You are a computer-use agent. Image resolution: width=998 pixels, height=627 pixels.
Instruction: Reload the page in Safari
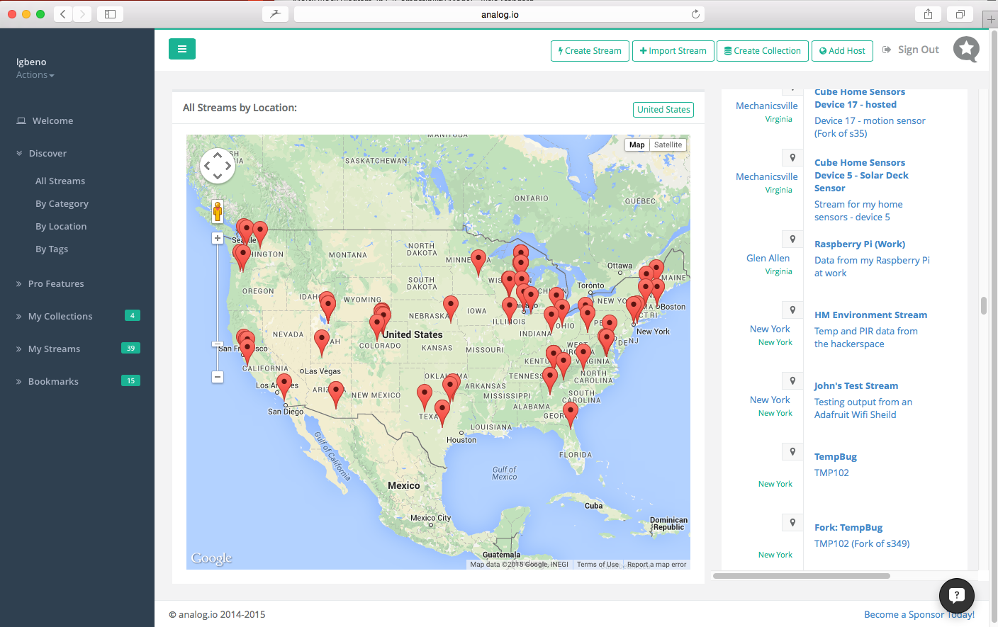tap(695, 14)
